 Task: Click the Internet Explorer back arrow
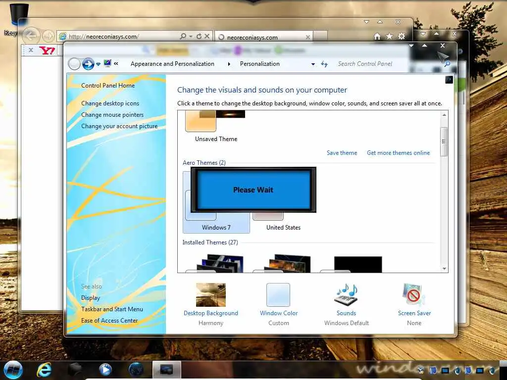pos(31,36)
